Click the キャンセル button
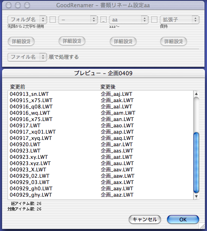Screen dimensions: 207x231 (x=145, y=220)
